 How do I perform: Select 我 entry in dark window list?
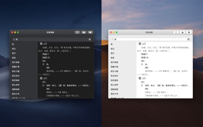[13, 44]
